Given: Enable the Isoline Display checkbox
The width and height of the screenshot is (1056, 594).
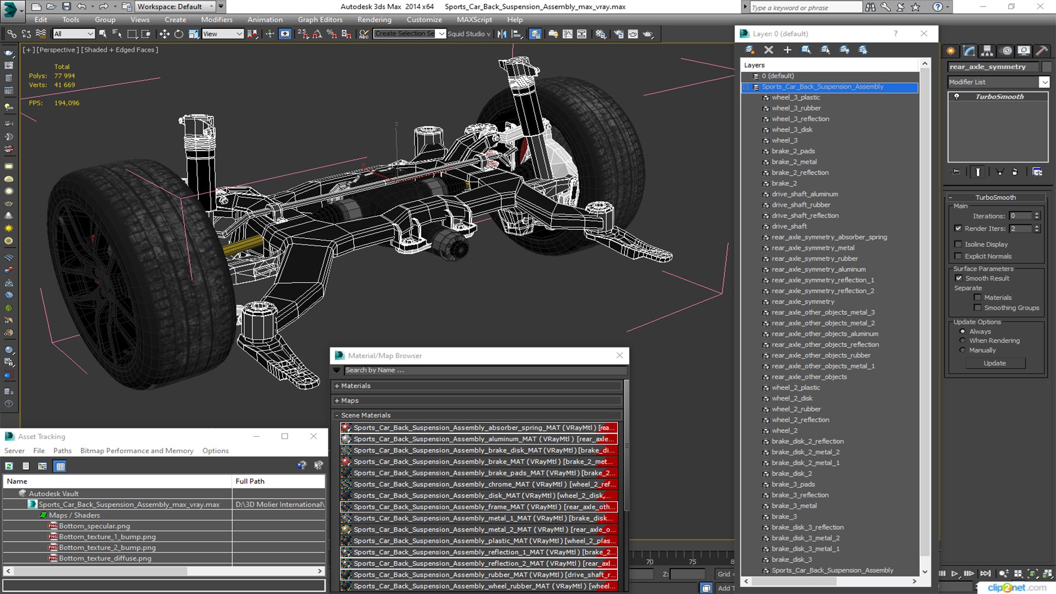Looking at the screenshot, I should point(958,244).
